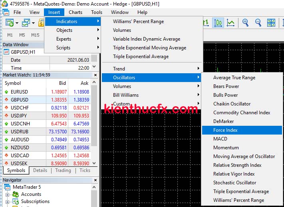Click the new chart toolbar icon

pos(10,23)
